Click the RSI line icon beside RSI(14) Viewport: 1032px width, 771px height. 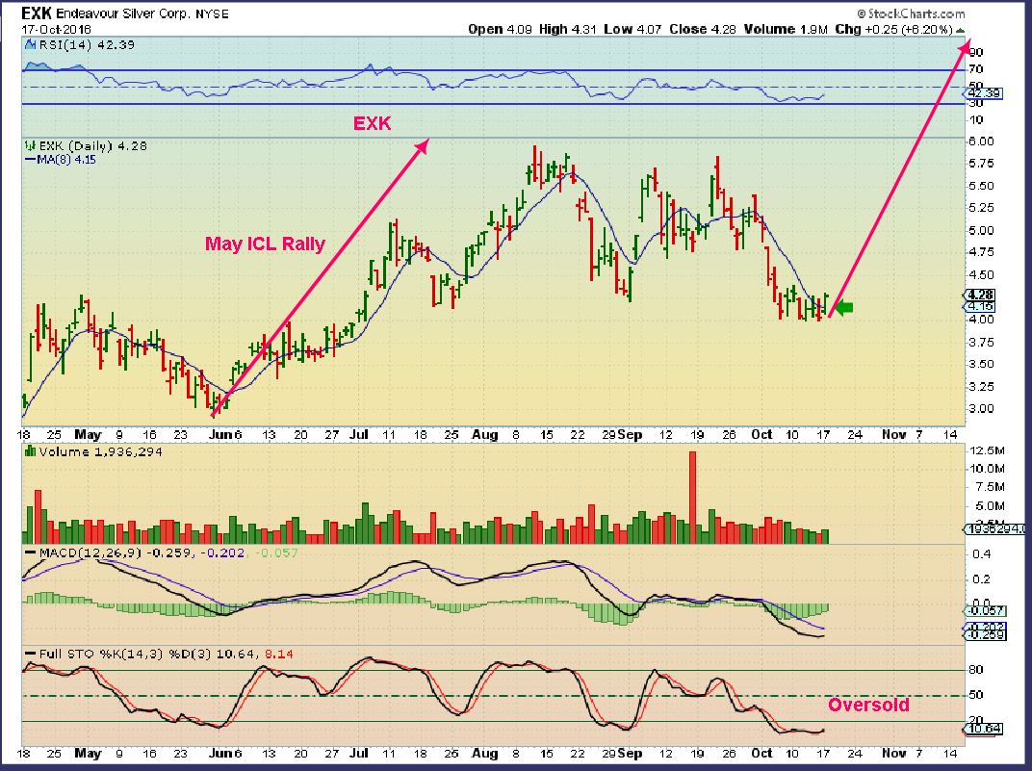[30, 44]
